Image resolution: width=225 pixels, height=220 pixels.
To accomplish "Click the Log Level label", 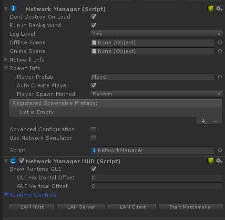I will pos(22,34).
